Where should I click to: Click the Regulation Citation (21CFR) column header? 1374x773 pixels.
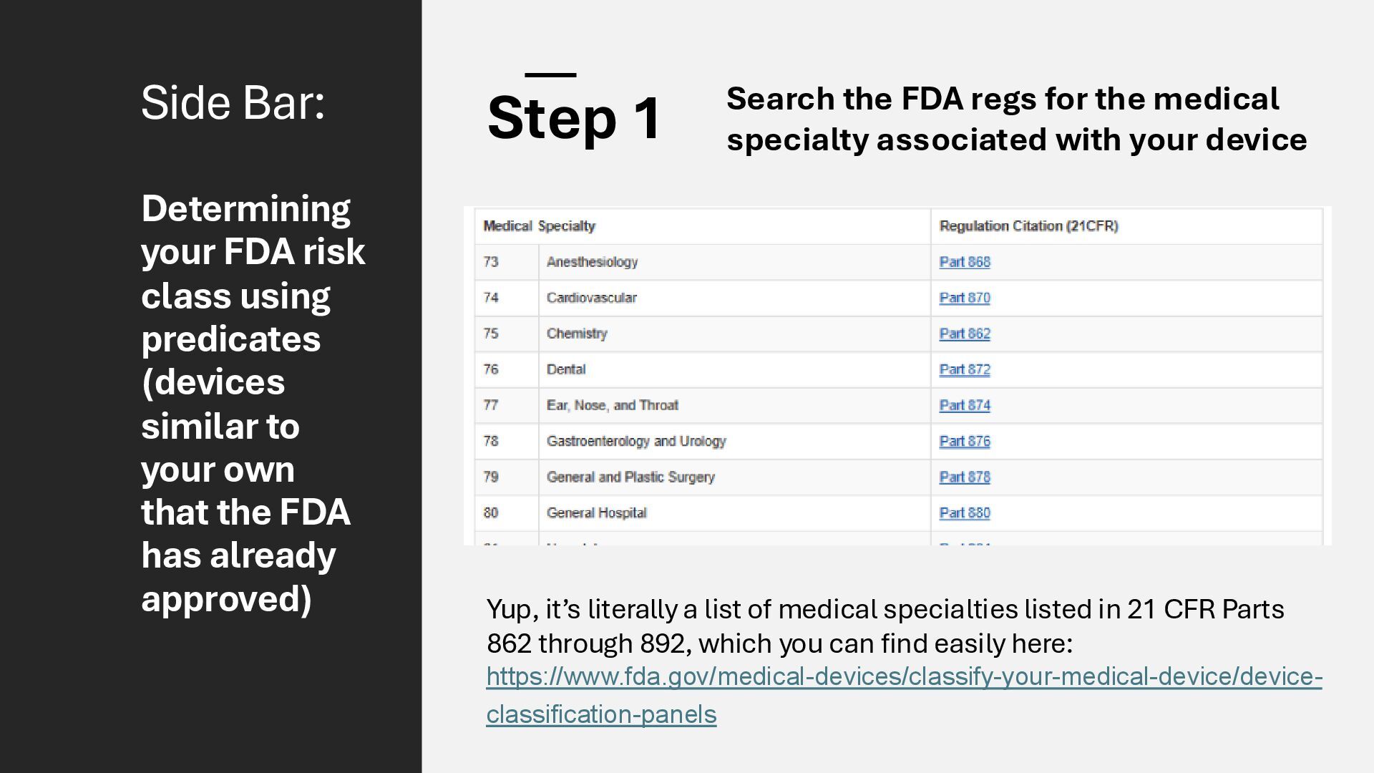[x=1028, y=226]
